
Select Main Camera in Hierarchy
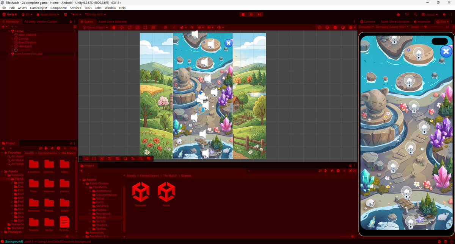pyautogui.click(x=27, y=35)
